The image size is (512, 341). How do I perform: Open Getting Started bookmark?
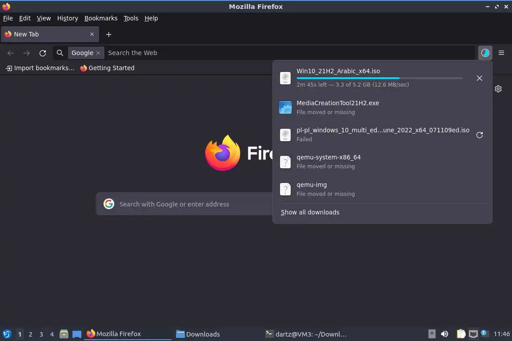pyautogui.click(x=107, y=68)
